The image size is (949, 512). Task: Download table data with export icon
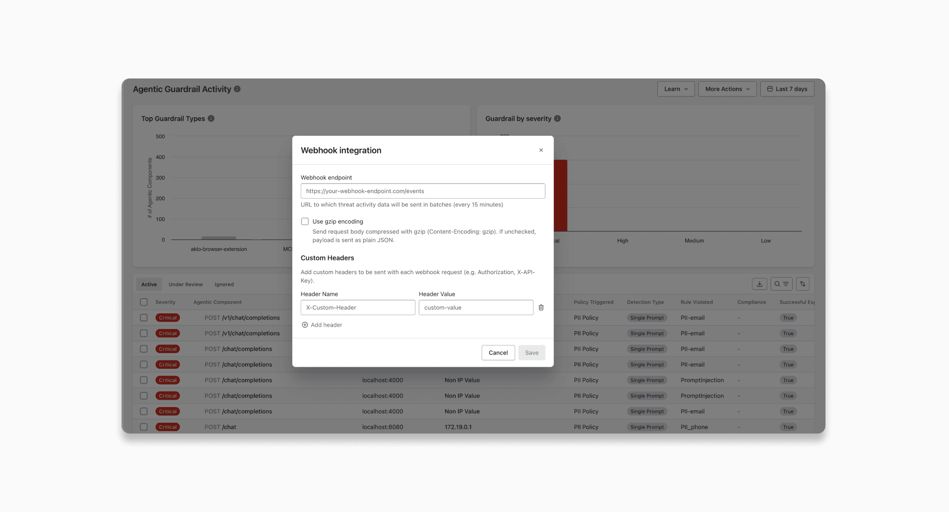coord(759,284)
